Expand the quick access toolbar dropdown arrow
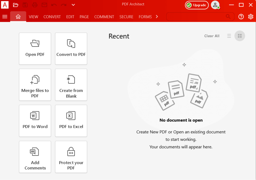This screenshot has width=256, height=180. (x=73, y=5)
